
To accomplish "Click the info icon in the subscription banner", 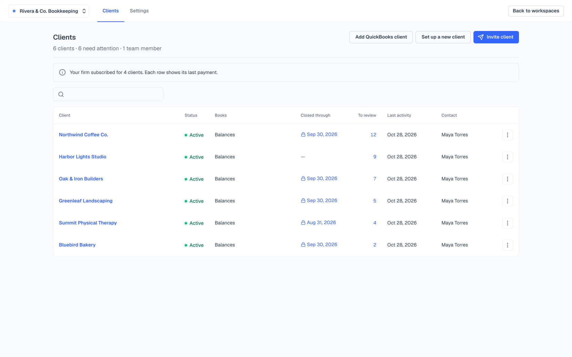I will coord(62,72).
